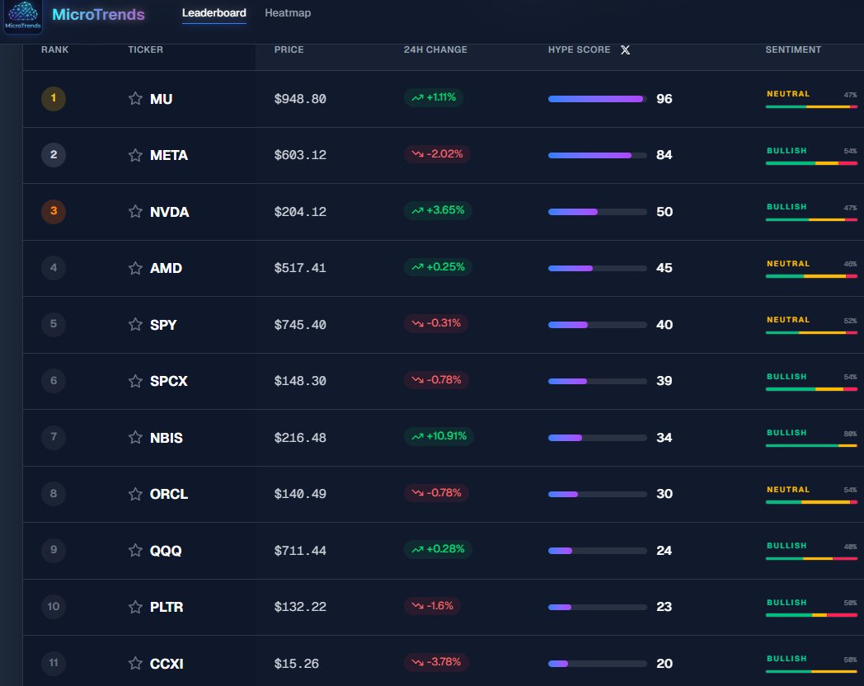Click the orange rank 3 badge
This screenshot has height=686, width=864.
tap(54, 212)
